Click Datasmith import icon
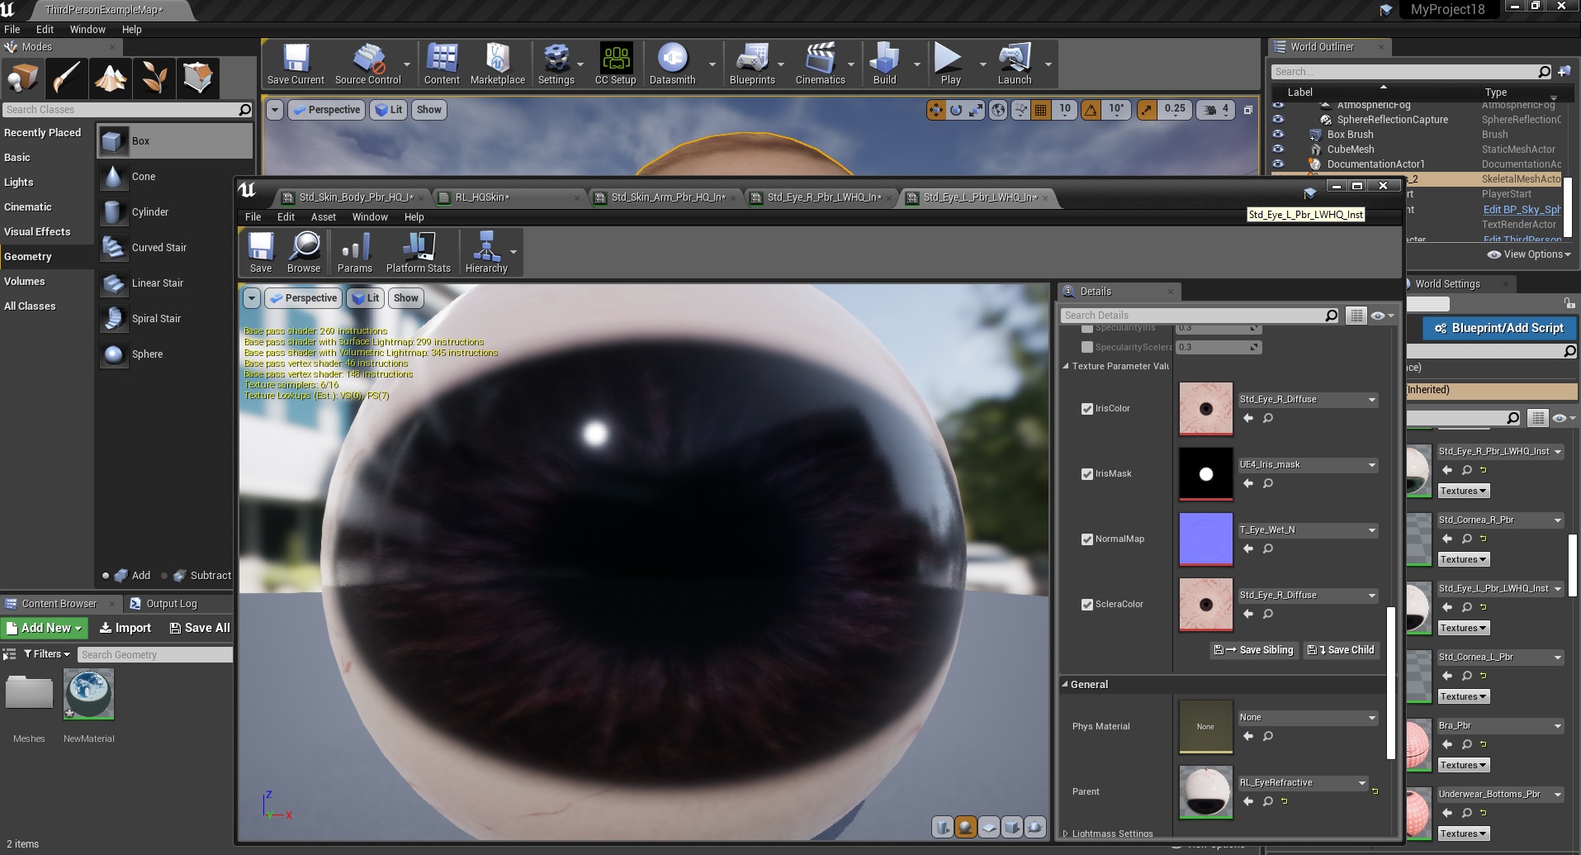 tap(672, 64)
